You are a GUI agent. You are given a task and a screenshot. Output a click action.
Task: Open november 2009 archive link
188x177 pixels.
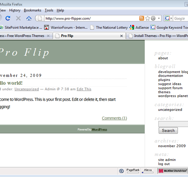pos(172,146)
